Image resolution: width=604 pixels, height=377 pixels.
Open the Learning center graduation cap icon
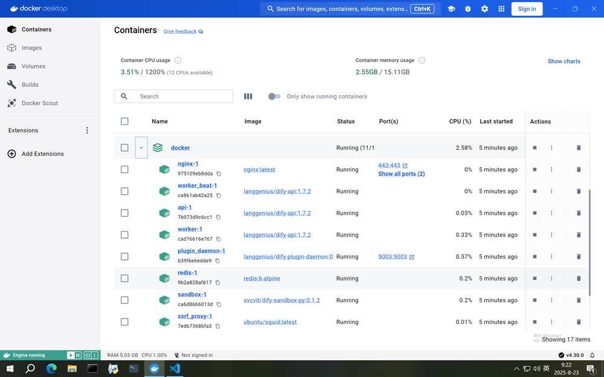tap(451, 9)
